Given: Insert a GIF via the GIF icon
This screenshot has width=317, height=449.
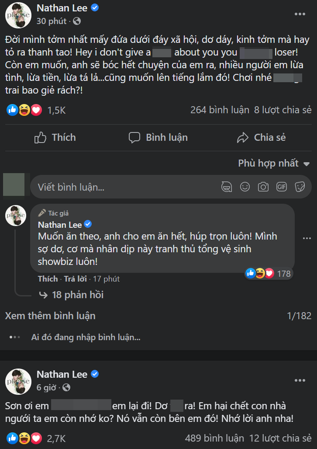Looking at the screenshot, I should pos(281,187).
